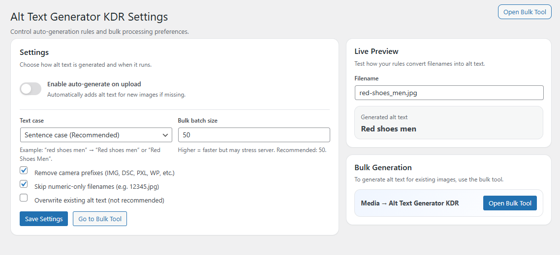Open Bulk Tool from the page header

tap(525, 12)
